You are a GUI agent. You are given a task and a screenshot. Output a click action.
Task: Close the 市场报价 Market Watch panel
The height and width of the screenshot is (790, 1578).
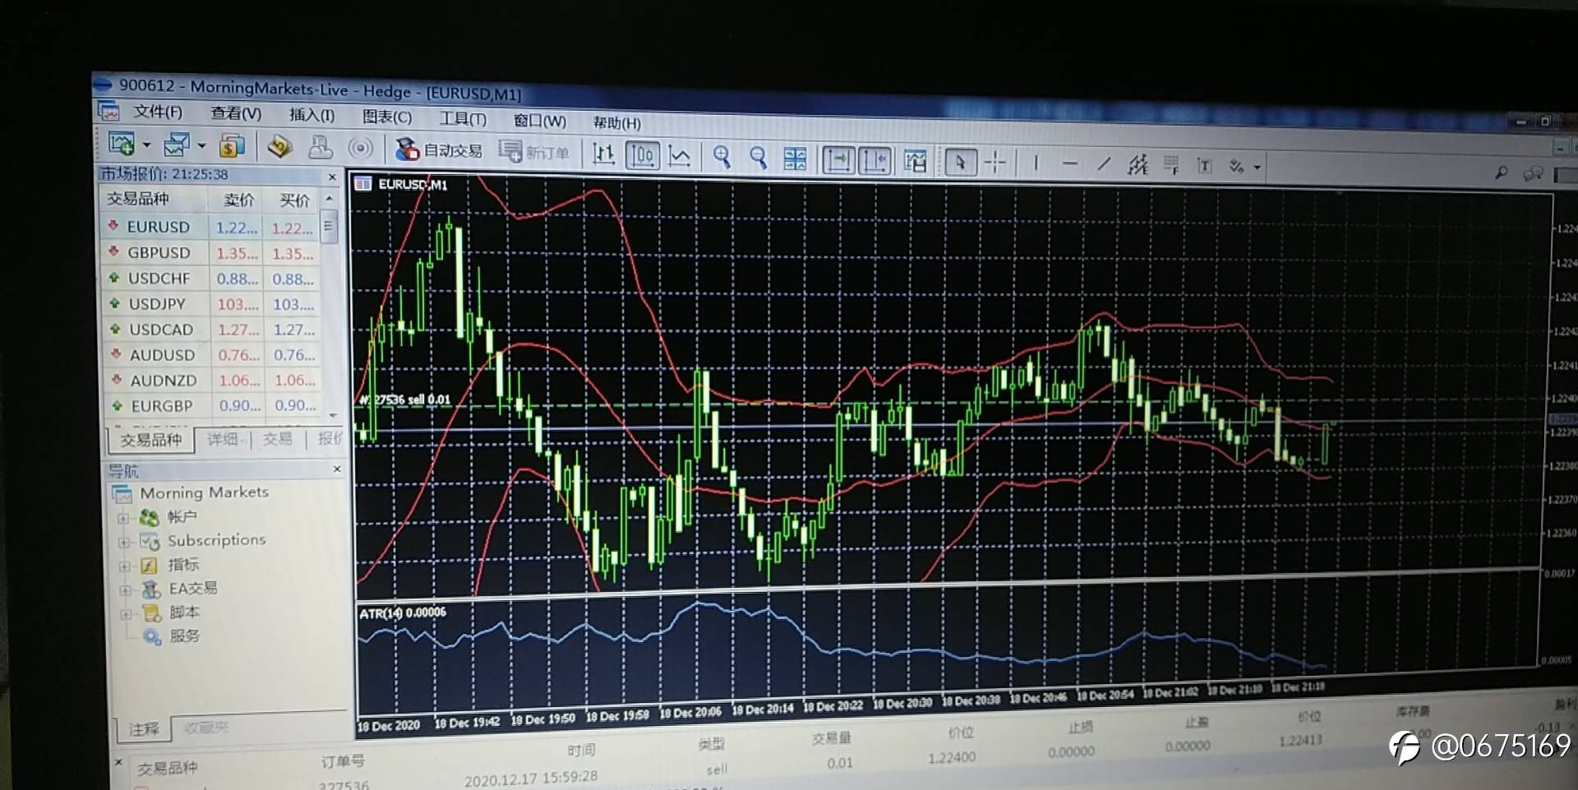[x=332, y=177]
